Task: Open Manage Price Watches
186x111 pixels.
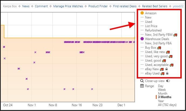Action: pyautogui.click(x=68, y=6)
